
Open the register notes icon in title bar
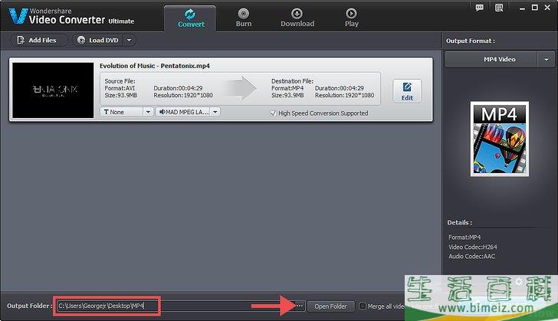499,8
